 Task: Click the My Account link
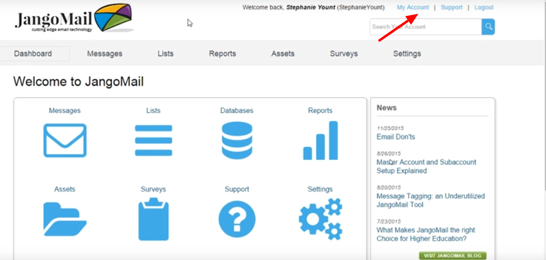(x=413, y=7)
